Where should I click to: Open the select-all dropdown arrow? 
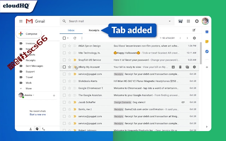(68, 38)
